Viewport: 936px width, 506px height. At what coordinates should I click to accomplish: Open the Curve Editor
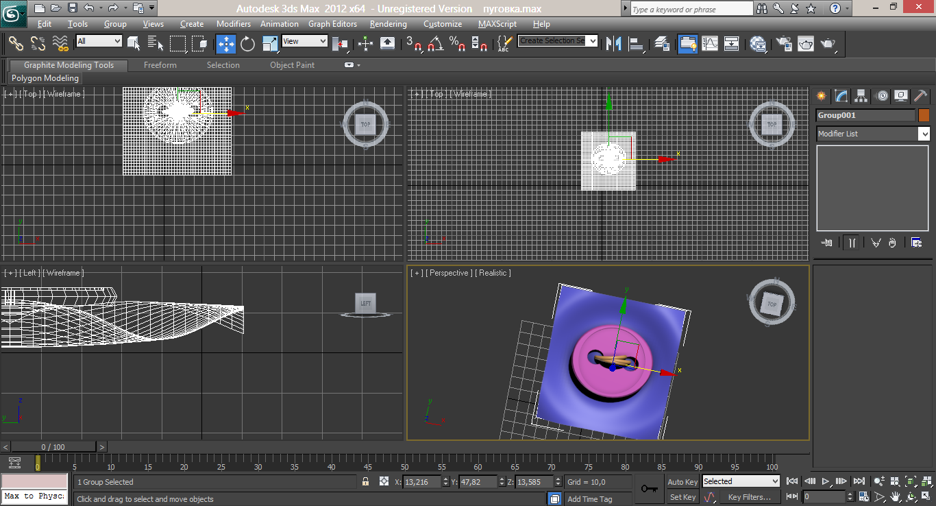pos(710,44)
